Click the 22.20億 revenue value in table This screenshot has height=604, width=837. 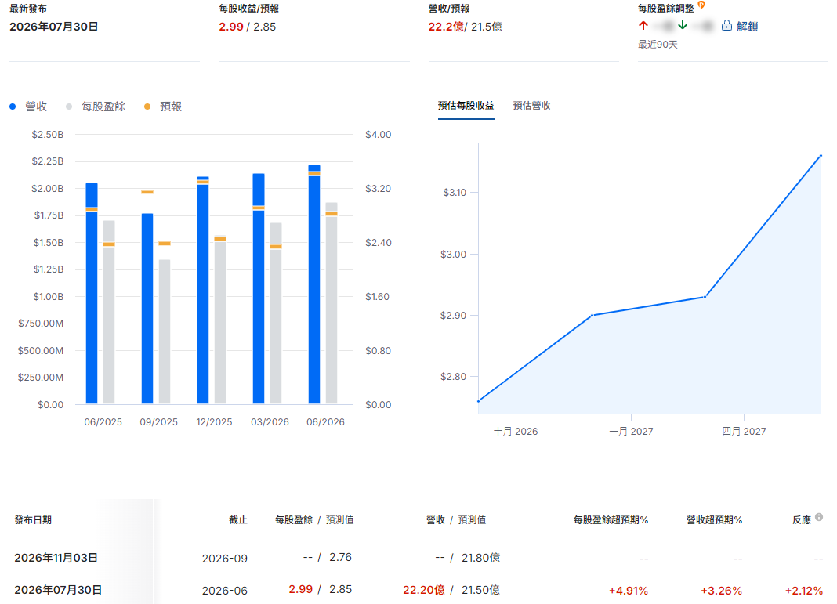pos(424,590)
